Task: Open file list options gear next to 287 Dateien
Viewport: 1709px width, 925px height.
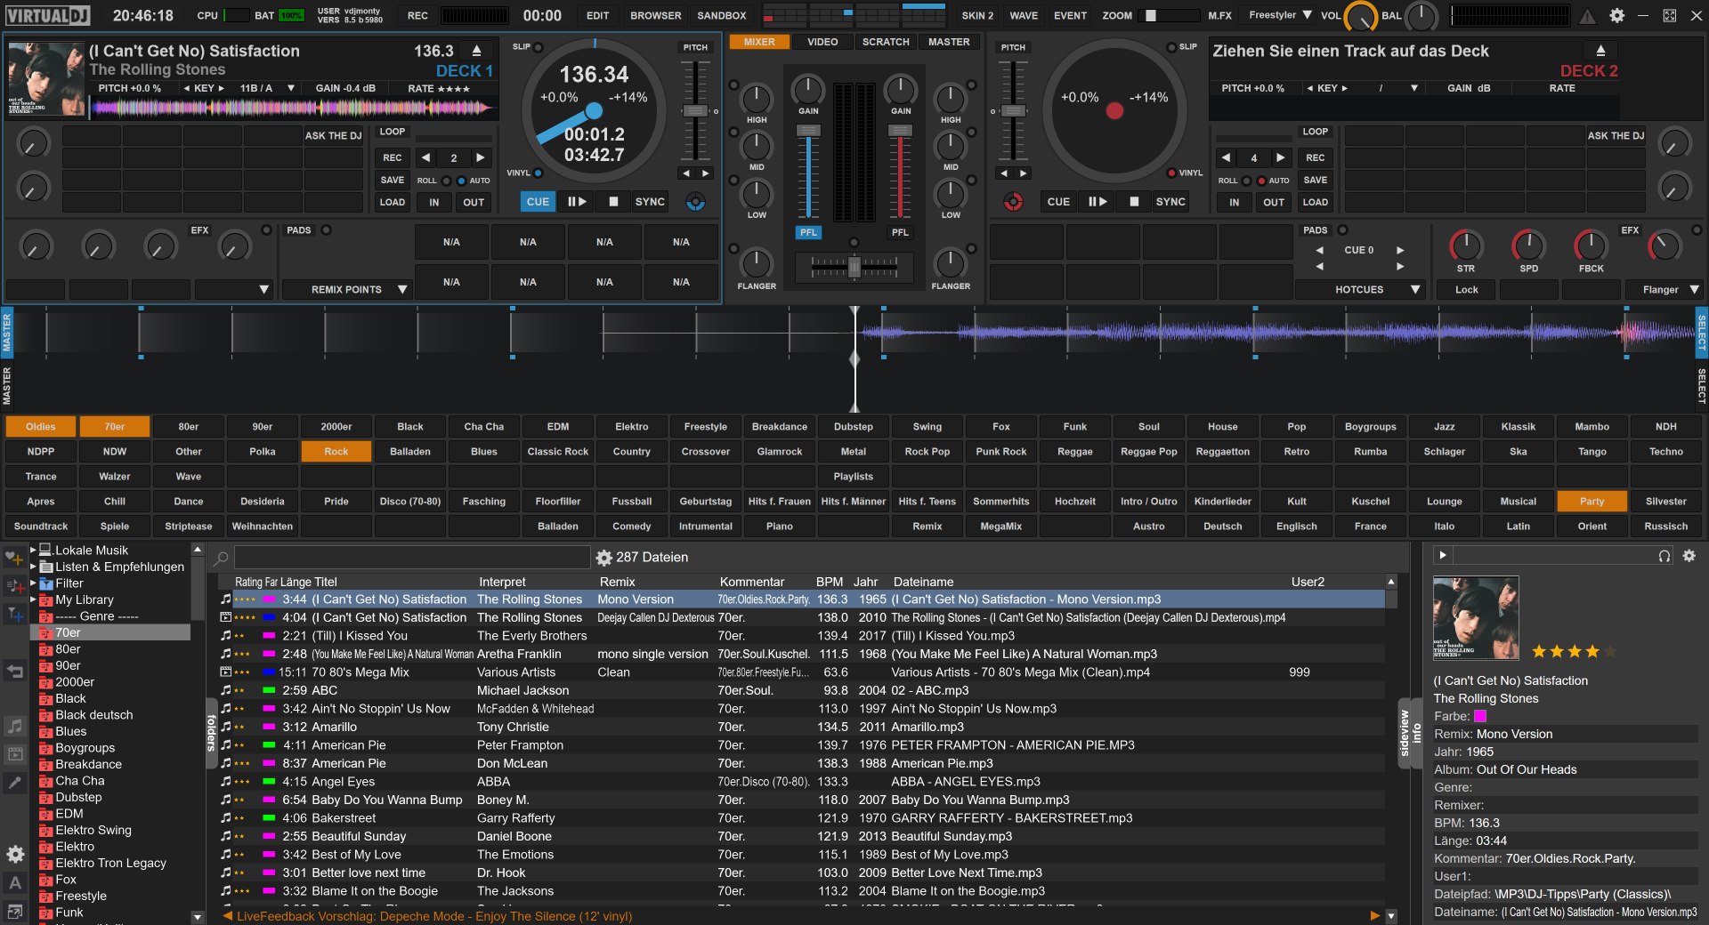Action: click(x=604, y=558)
